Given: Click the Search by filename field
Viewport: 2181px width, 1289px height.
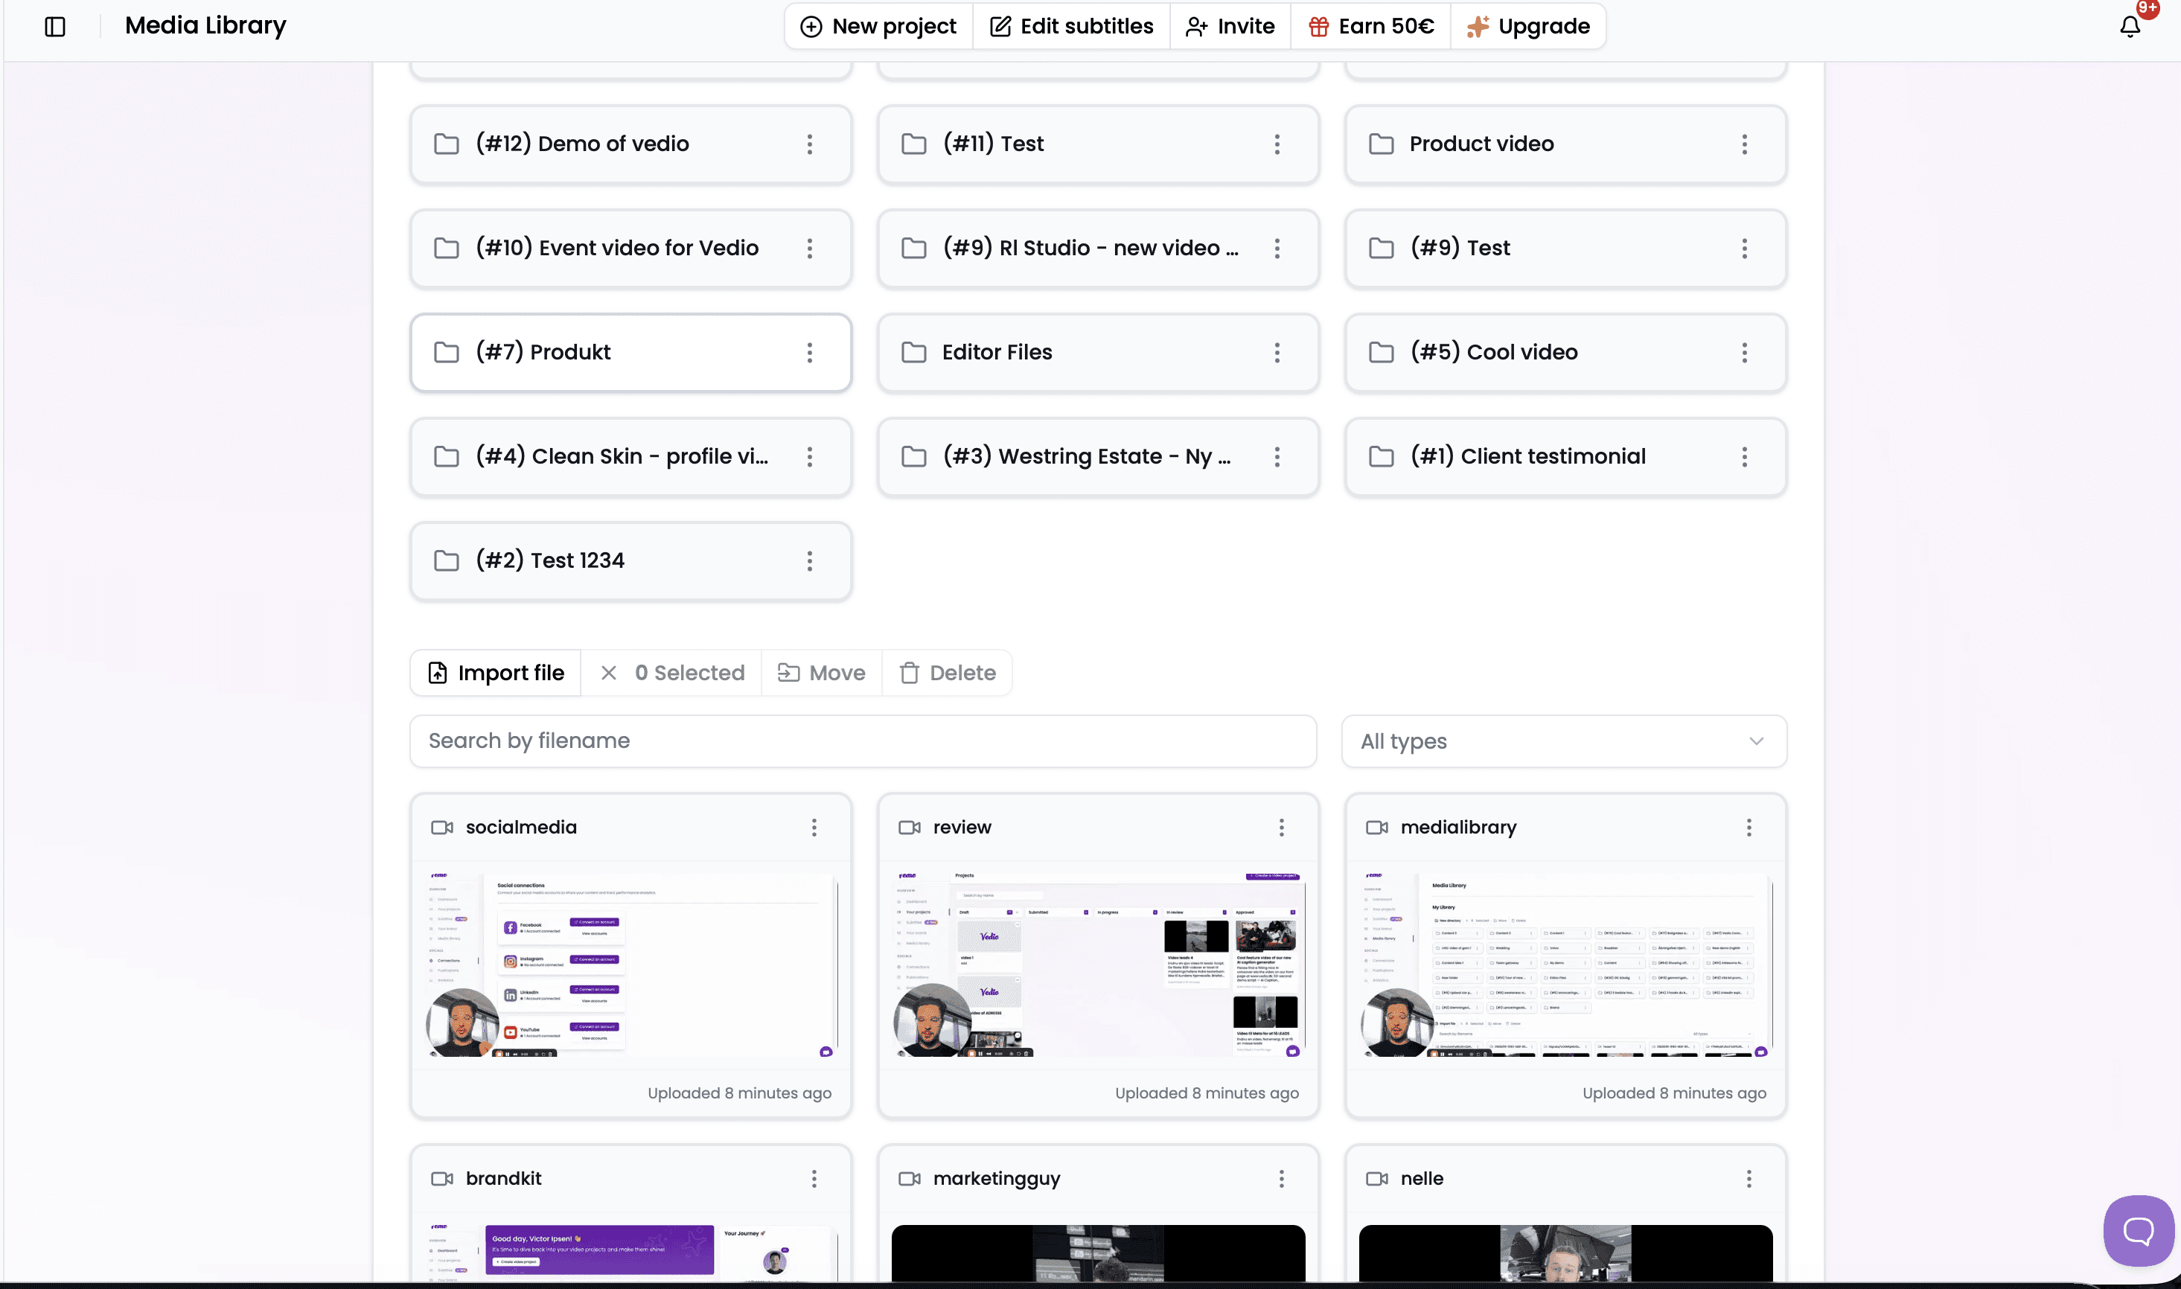Looking at the screenshot, I should pyautogui.click(x=863, y=741).
